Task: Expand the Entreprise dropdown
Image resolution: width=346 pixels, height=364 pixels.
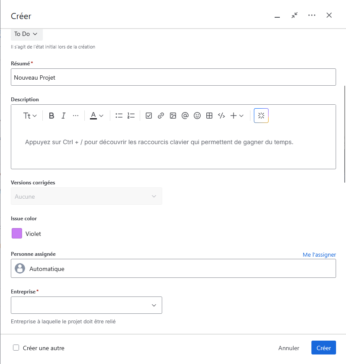Action: [86, 305]
